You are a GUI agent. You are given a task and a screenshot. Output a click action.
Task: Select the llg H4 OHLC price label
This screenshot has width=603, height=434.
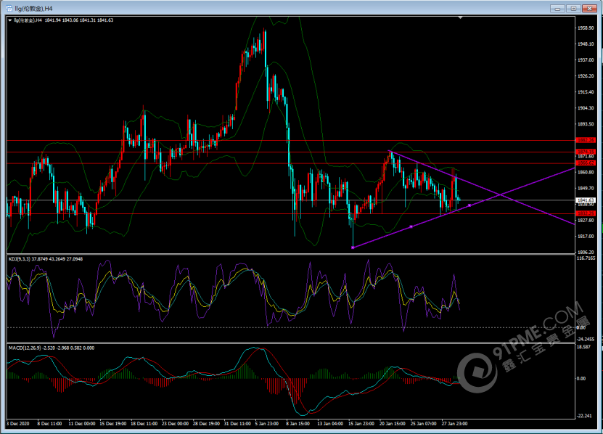63,20
